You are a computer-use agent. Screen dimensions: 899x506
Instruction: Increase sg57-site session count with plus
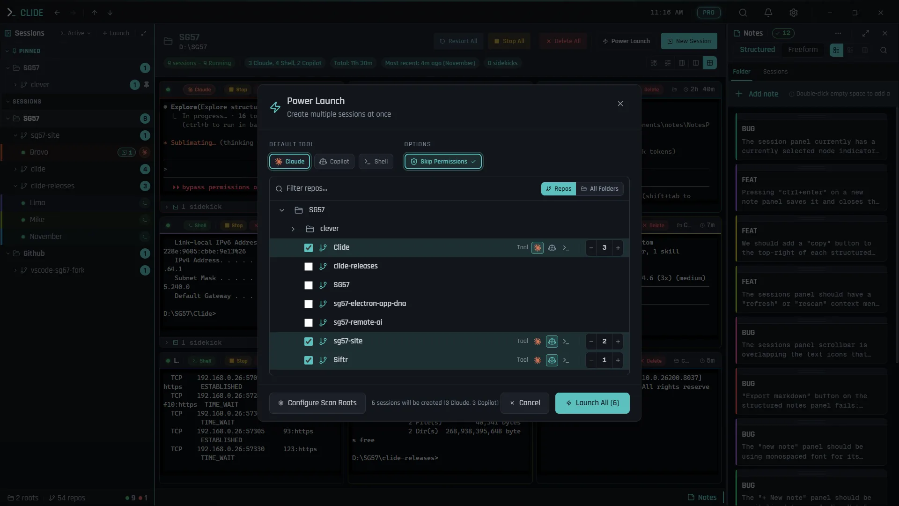pyautogui.click(x=618, y=342)
